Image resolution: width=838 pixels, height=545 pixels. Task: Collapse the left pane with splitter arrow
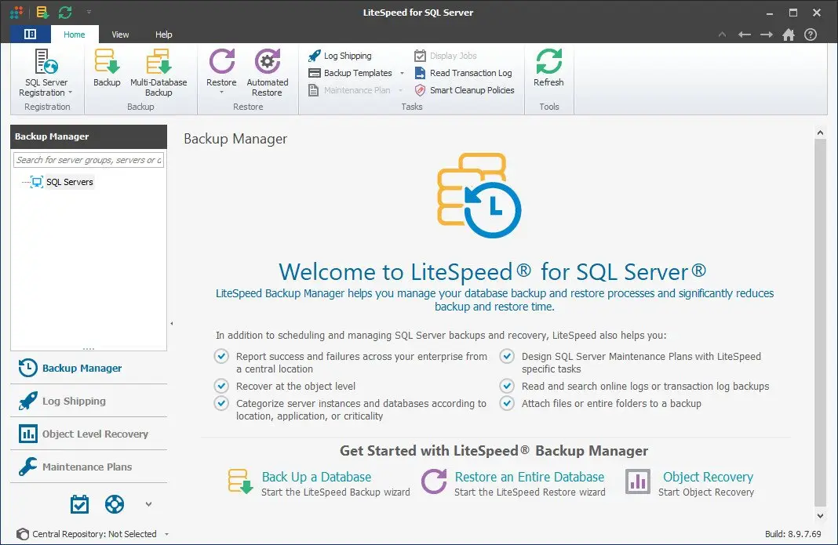coord(172,323)
